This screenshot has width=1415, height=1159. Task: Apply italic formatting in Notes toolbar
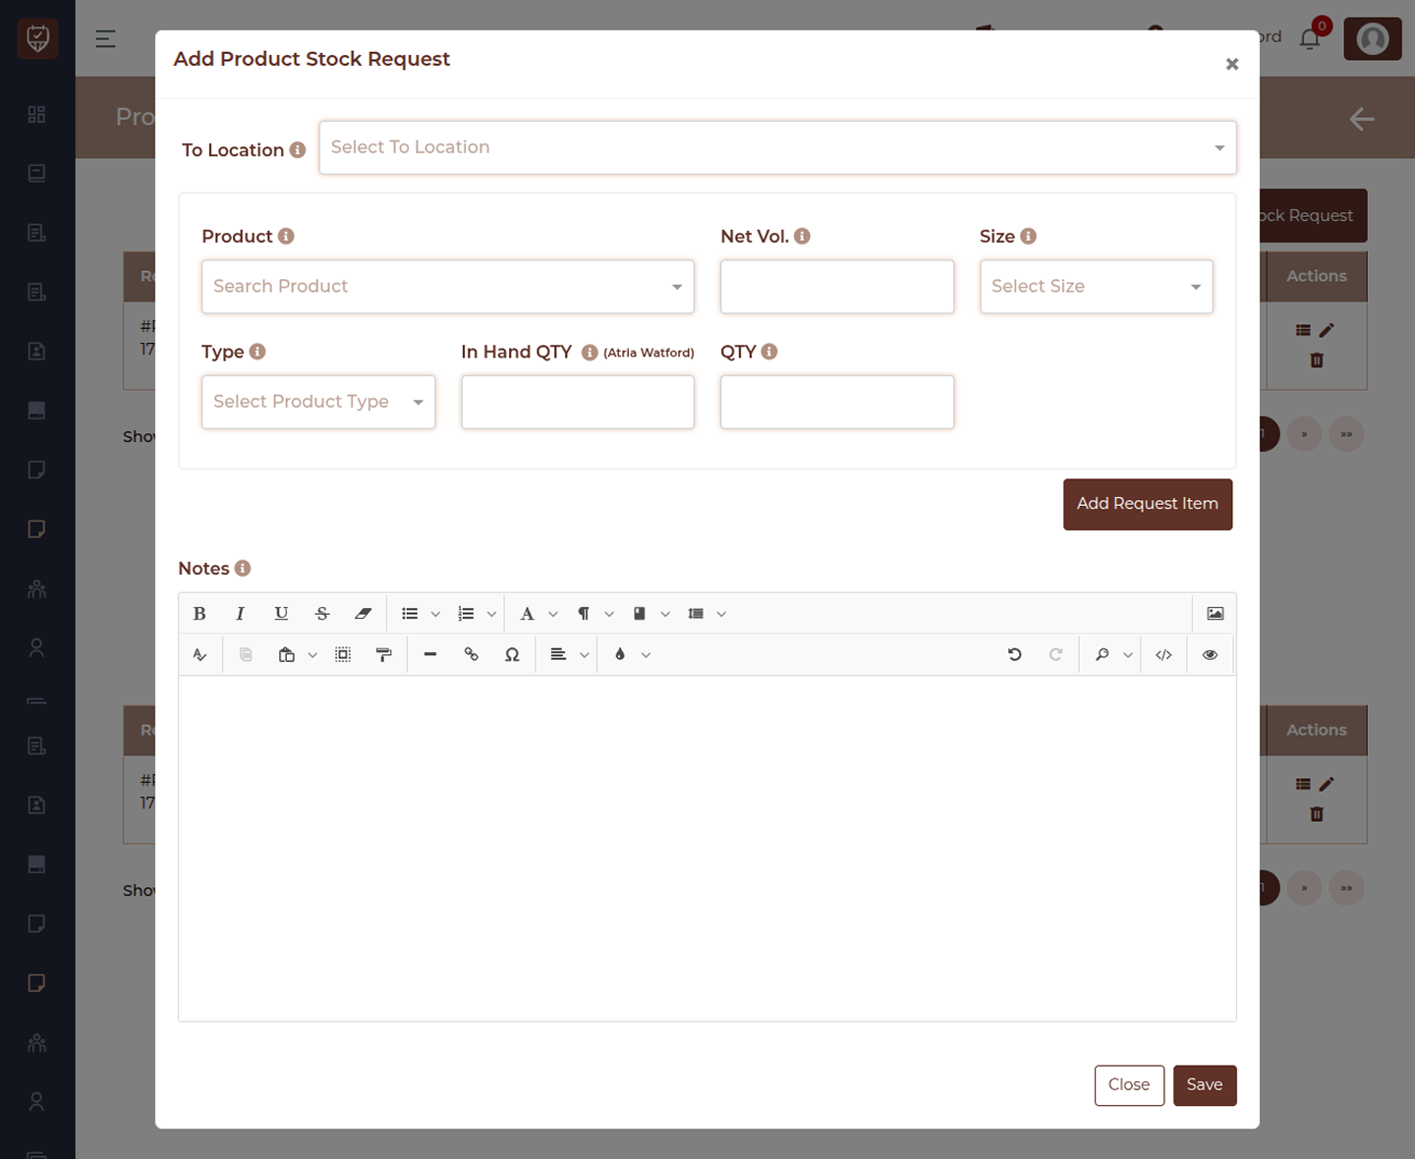[x=240, y=614]
